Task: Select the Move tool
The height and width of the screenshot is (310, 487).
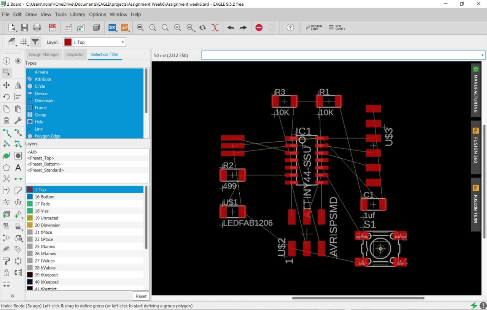Action: coord(6,85)
